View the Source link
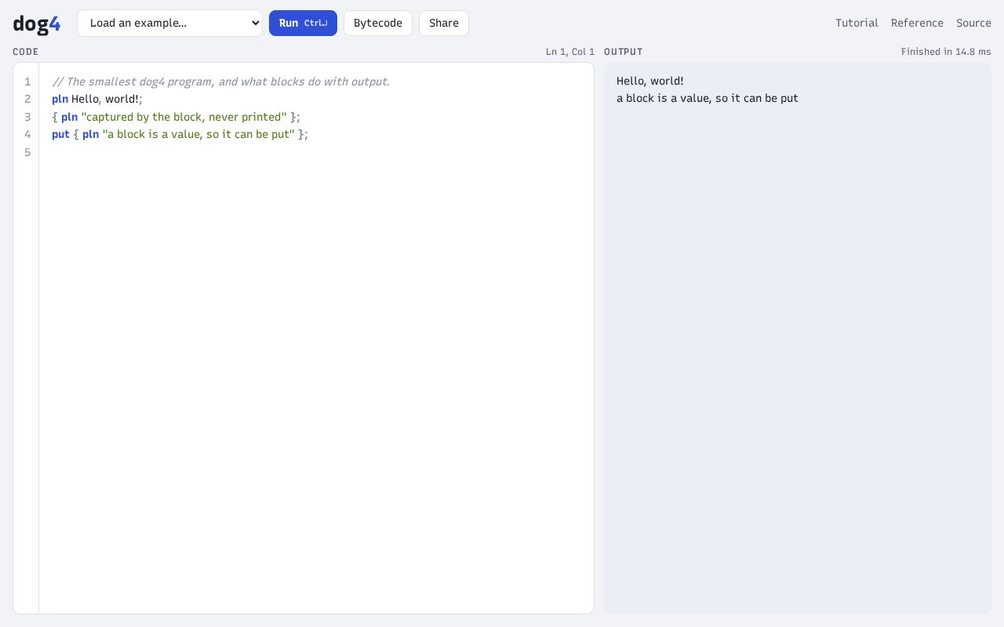1004x627 pixels. coord(973,23)
